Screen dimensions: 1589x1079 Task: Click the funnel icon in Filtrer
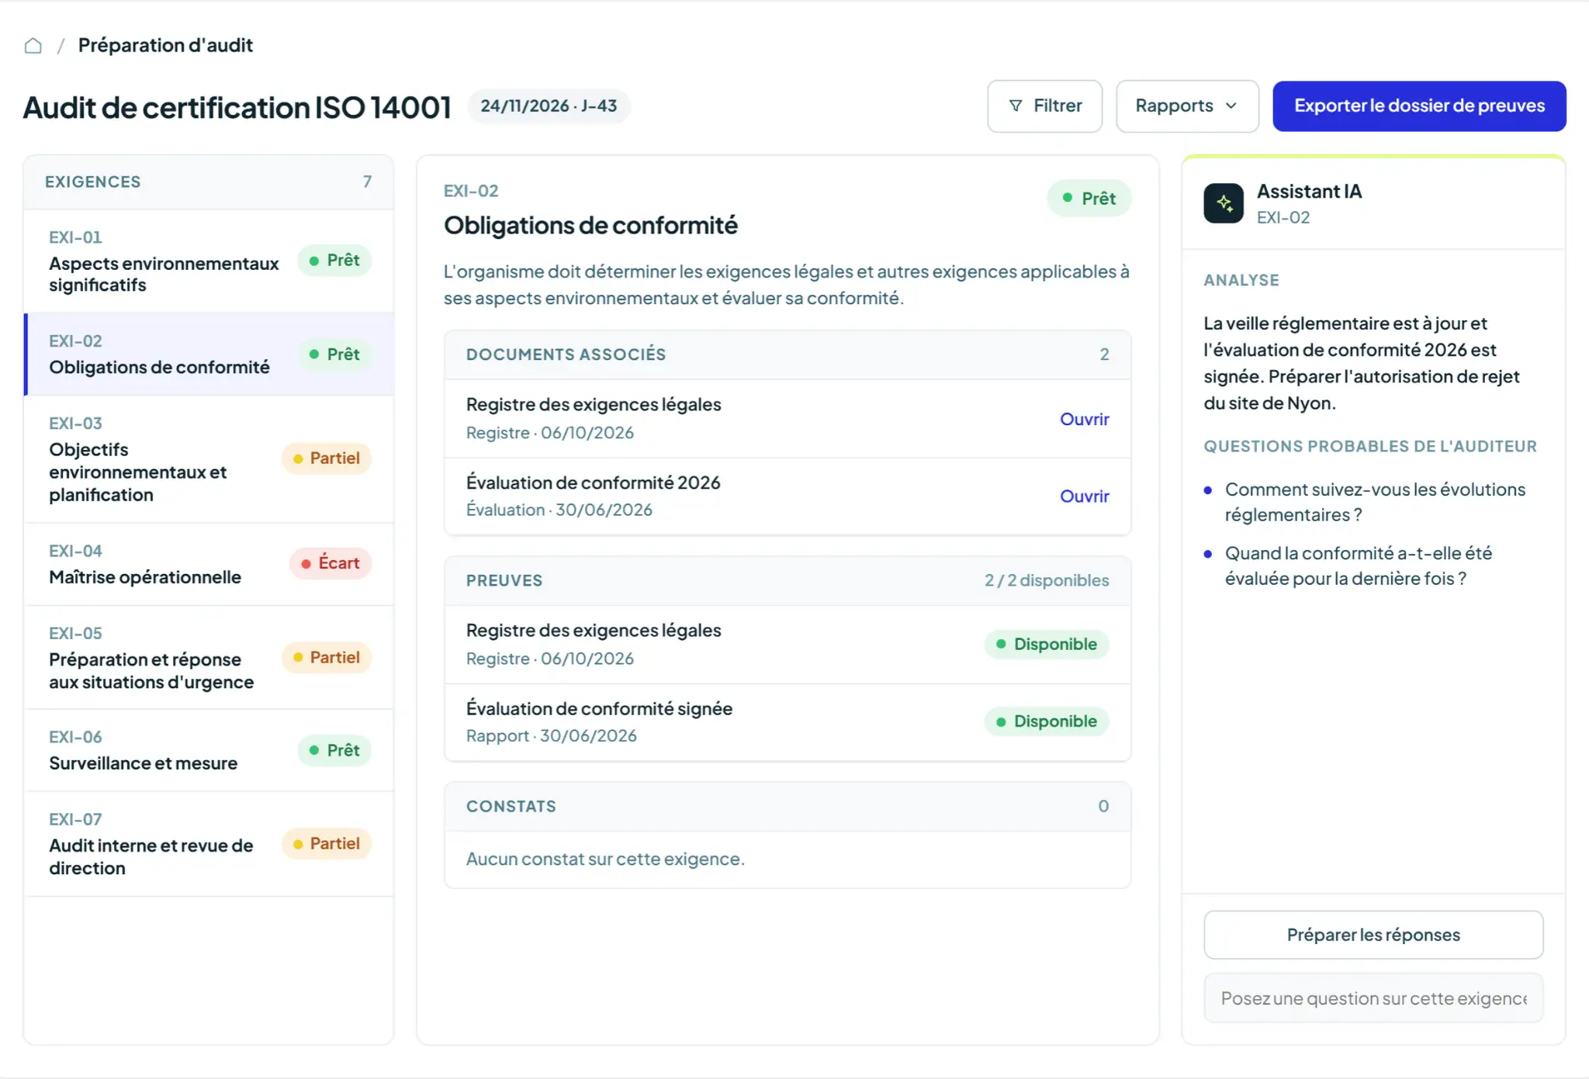[1015, 105]
